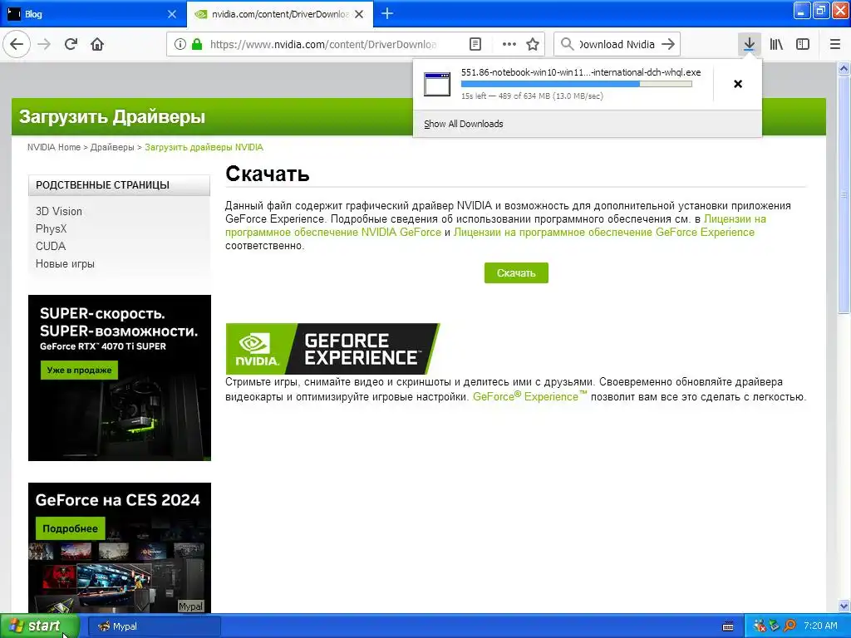Show the sidebar panel
Viewport: 851px width, 638px height.
click(x=803, y=44)
